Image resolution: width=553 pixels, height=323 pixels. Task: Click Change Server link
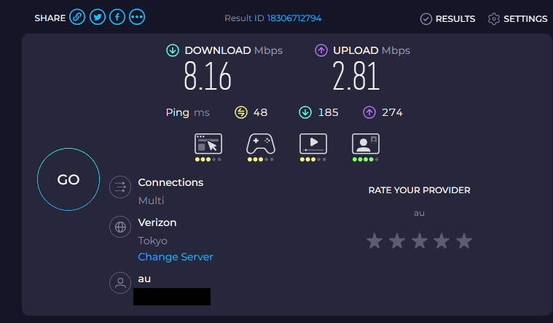(176, 257)
